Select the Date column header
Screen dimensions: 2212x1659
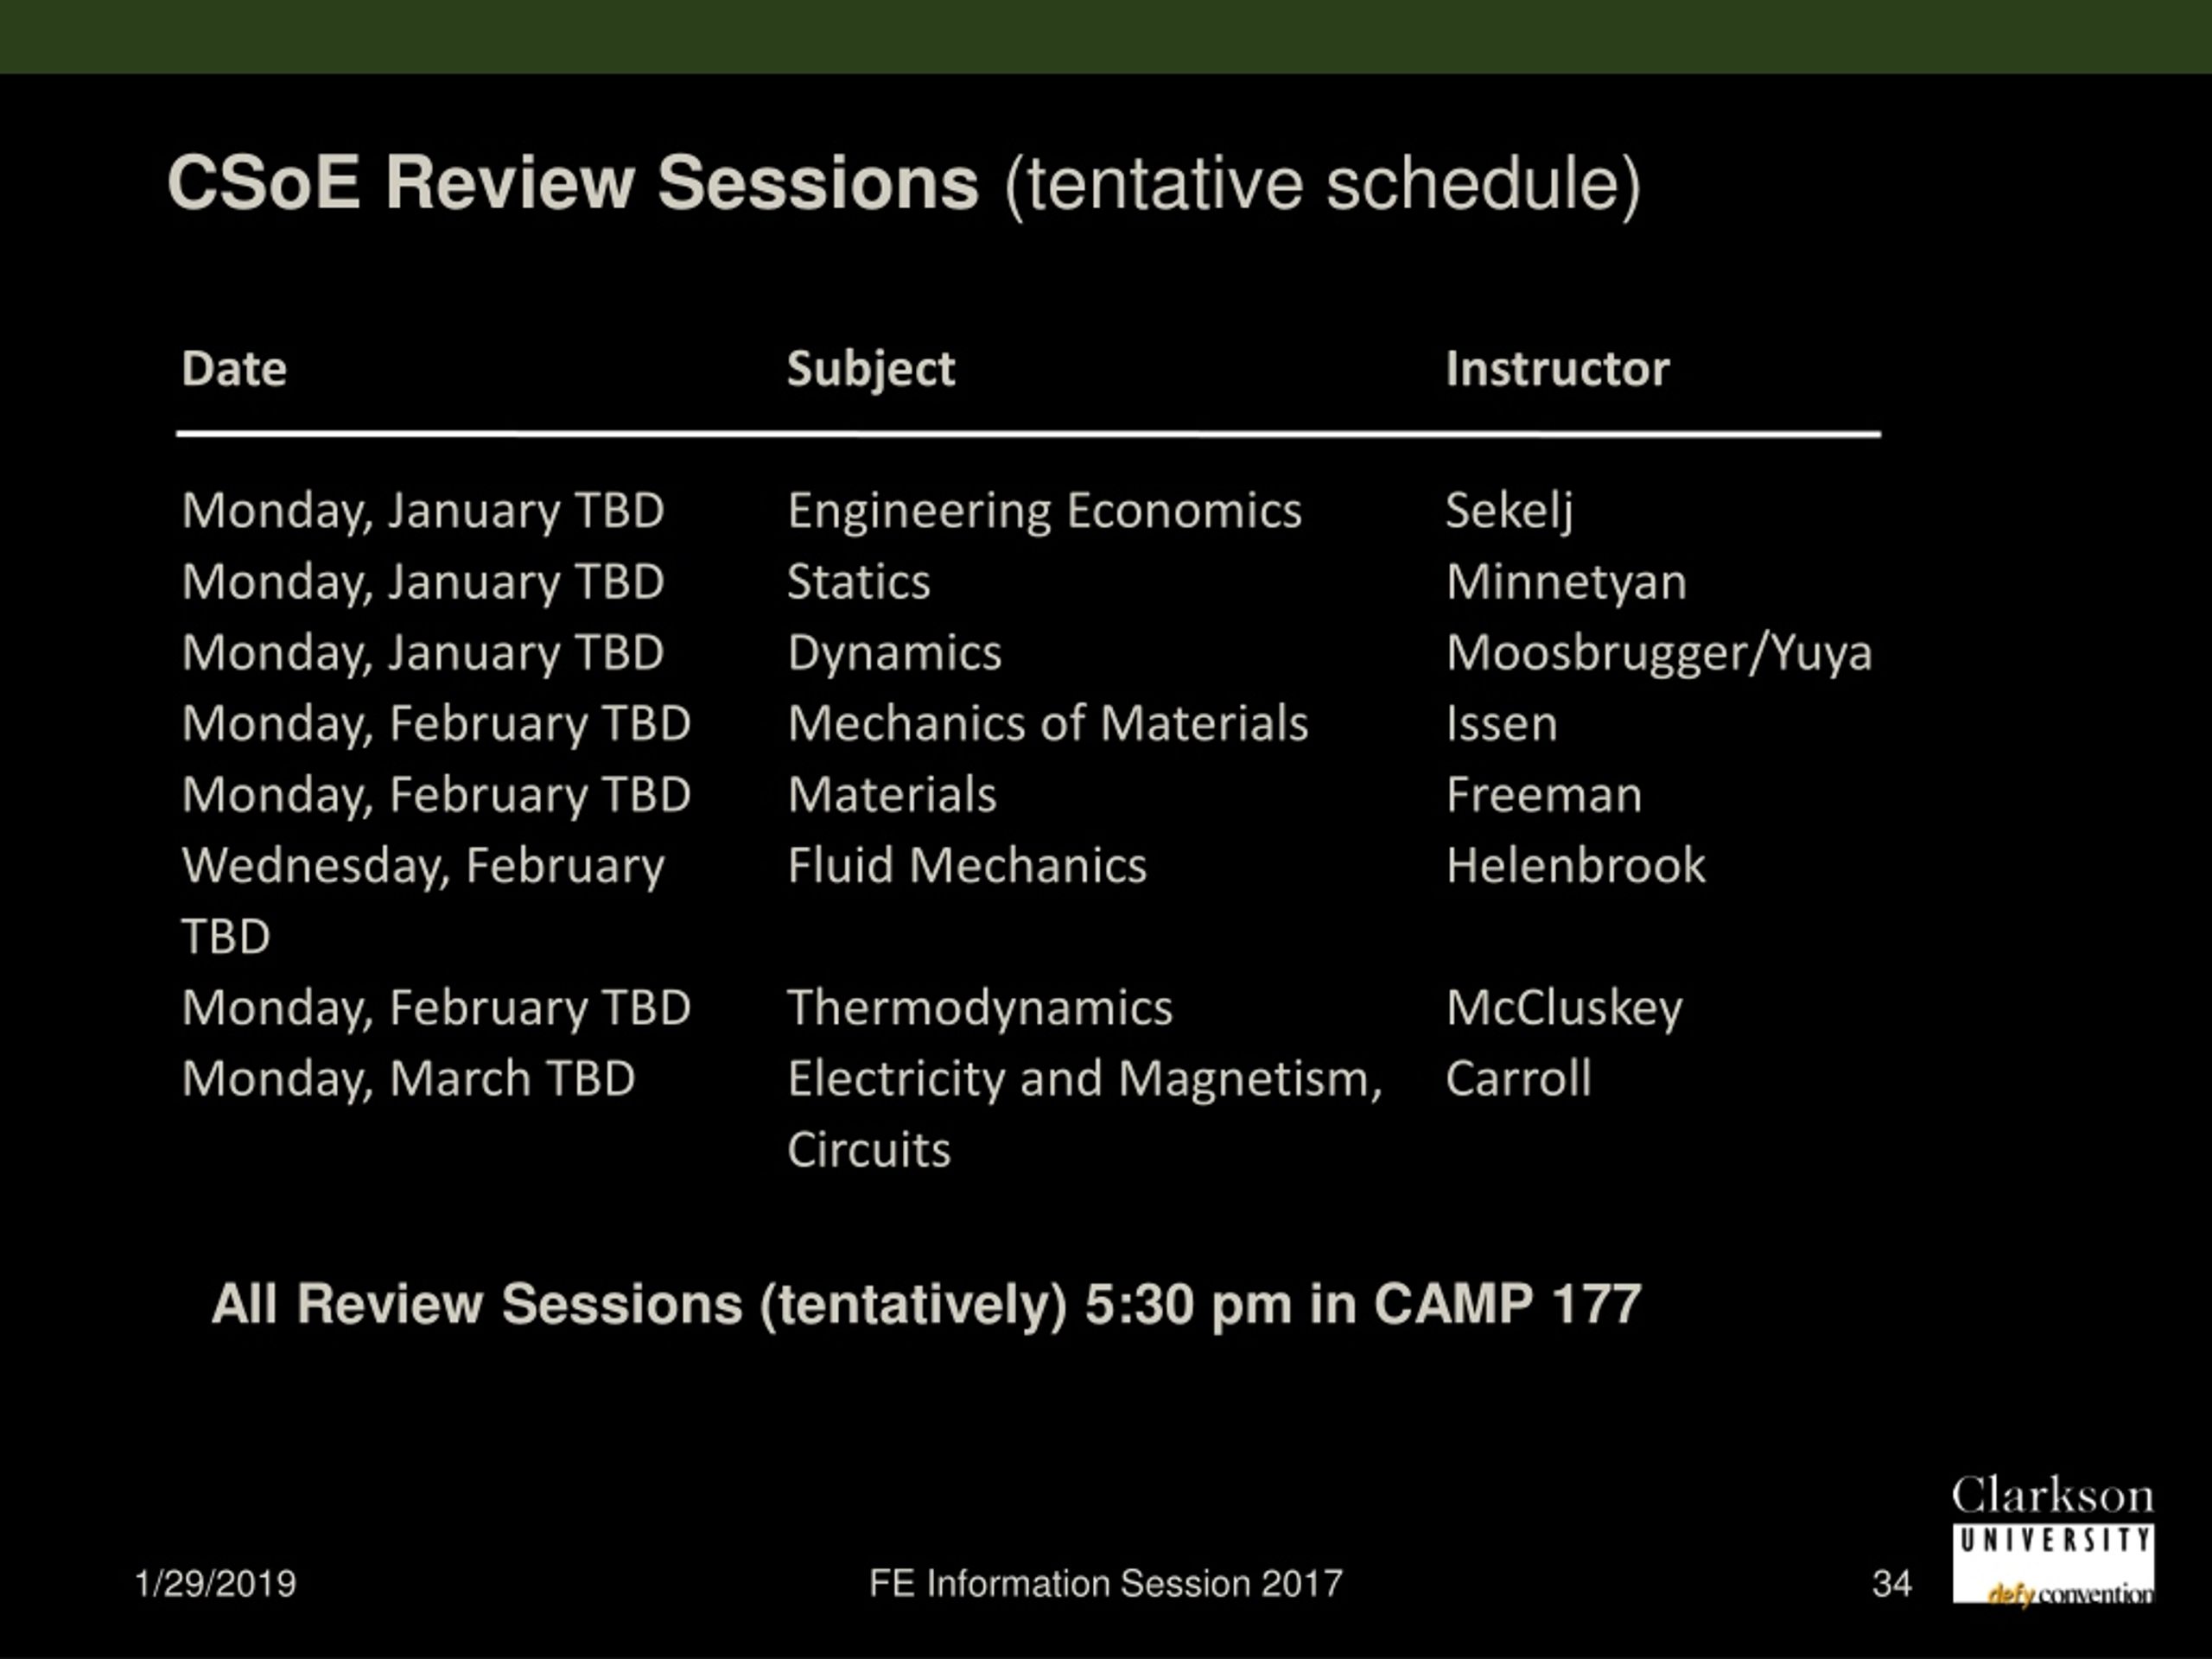pos(234,369)
